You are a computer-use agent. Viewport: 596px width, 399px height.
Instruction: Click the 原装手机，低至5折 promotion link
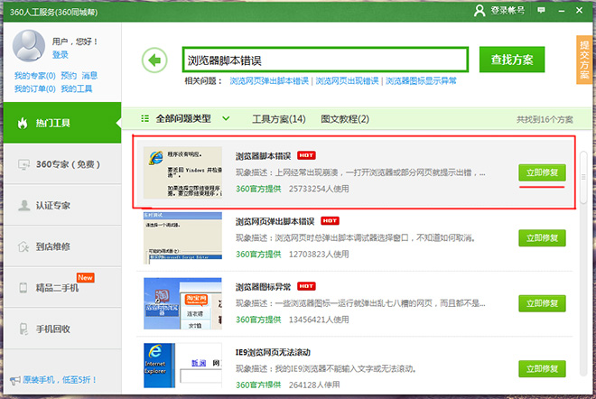pos(60,380)
